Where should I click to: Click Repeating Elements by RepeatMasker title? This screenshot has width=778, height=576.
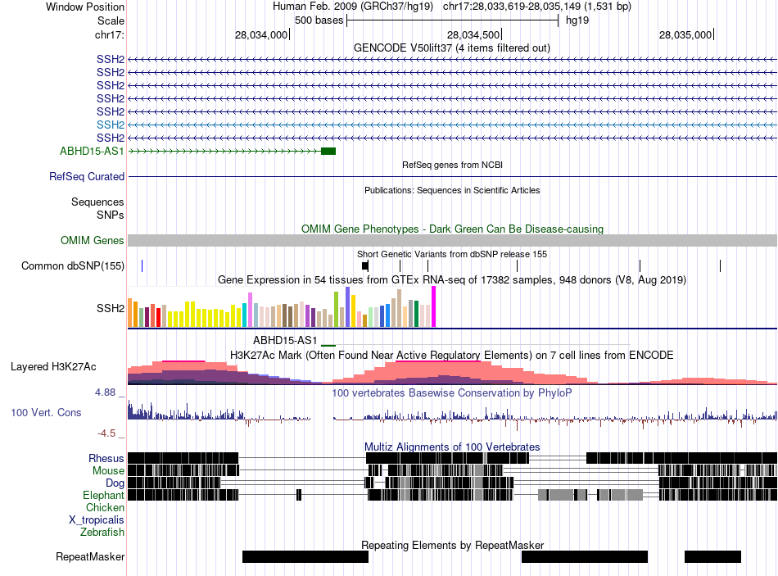pyautogui.click(x=453, y=545)
